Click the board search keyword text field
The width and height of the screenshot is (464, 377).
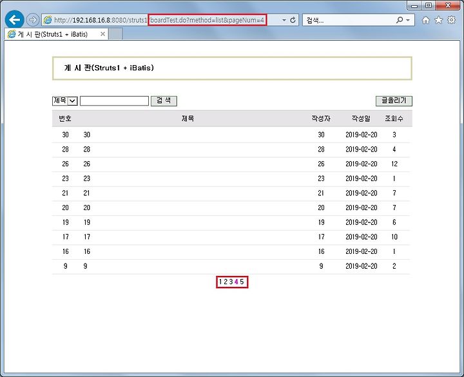[114, 101]
